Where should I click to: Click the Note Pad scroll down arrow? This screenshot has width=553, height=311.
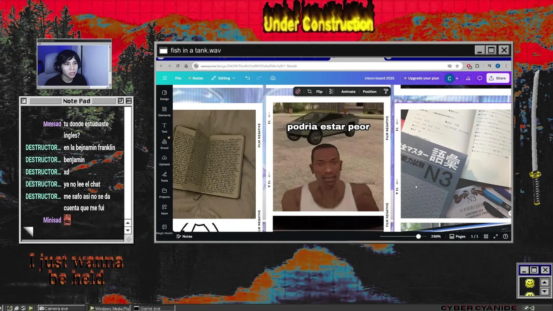[x=127, y=230]
